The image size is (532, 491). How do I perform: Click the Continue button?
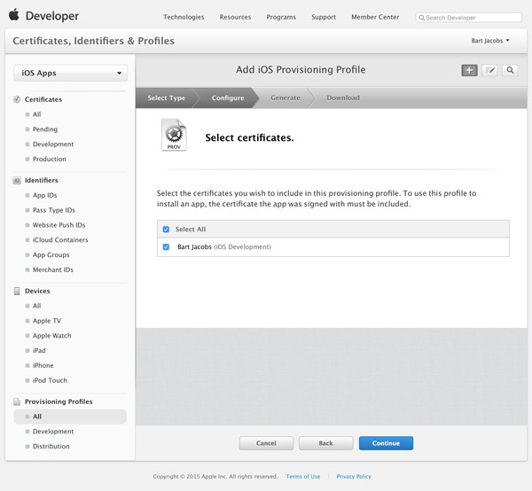(x=386, y=443)
